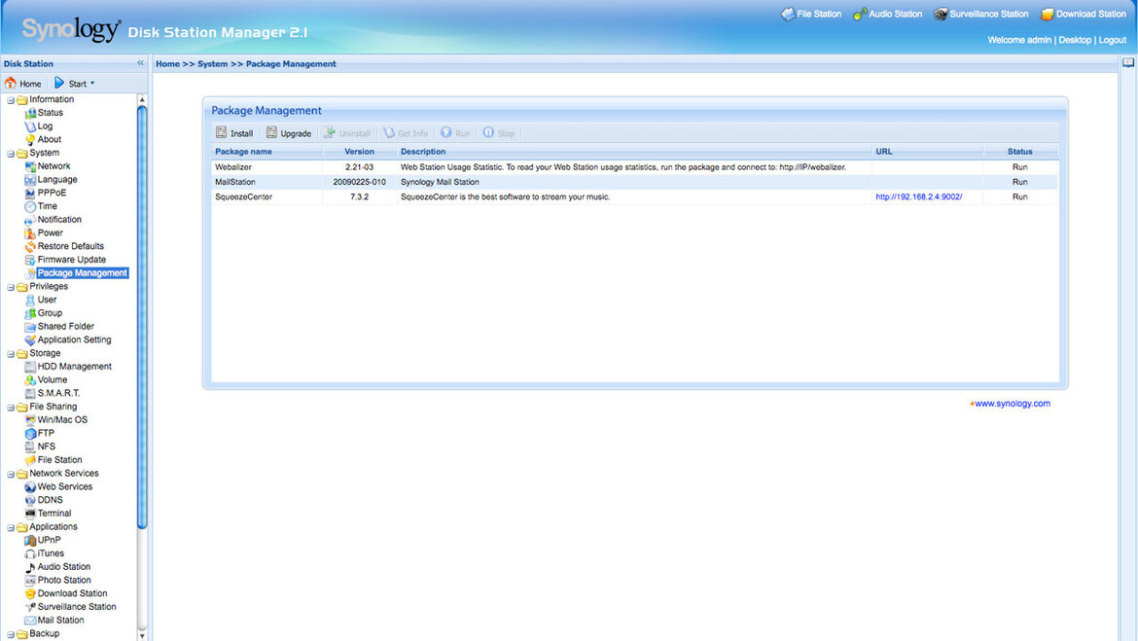Click the Stop toolbar button
Screen dimensions: 1138x641
tap(499, 133)
